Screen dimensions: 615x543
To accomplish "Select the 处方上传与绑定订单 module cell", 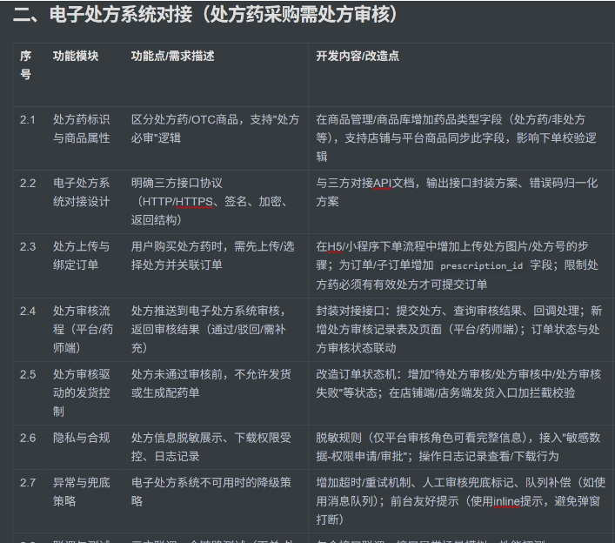I will [x=82, y=255].
